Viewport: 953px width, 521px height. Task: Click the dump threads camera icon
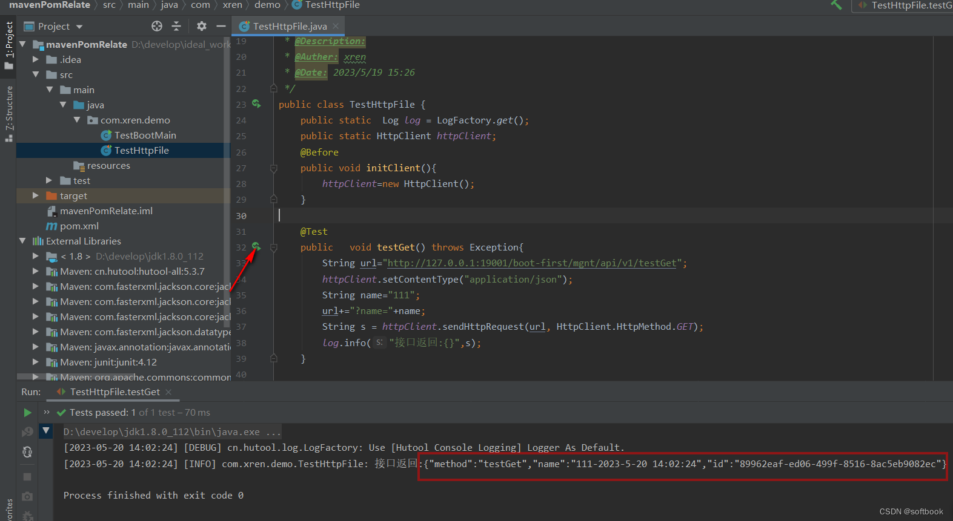27,496
